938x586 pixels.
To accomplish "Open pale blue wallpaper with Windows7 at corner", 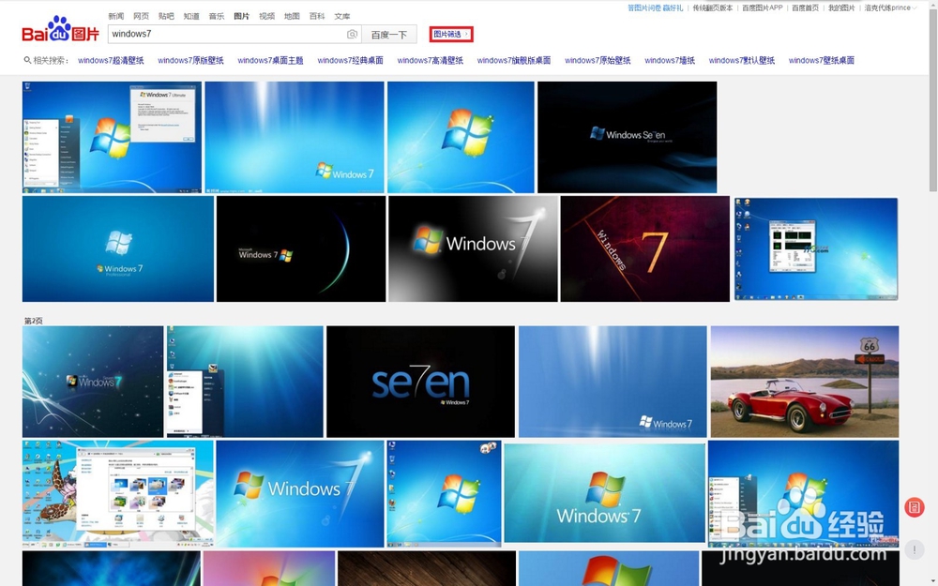I will coord(613,382).
